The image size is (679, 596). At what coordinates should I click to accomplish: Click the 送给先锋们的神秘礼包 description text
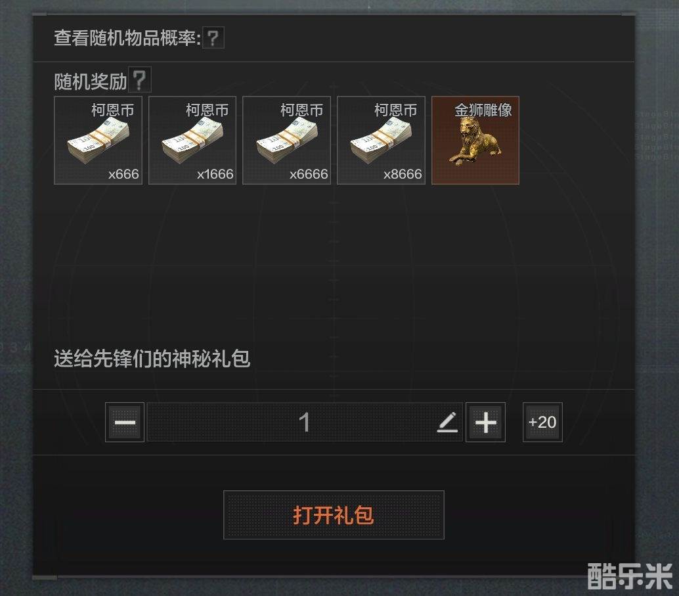coord(152,359)
